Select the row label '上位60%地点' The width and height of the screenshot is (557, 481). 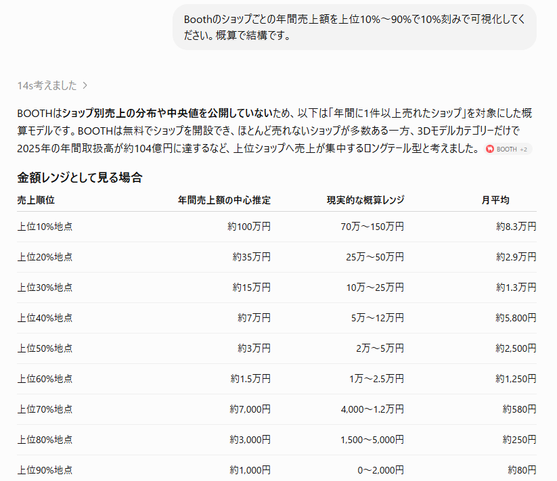(45, 379)
